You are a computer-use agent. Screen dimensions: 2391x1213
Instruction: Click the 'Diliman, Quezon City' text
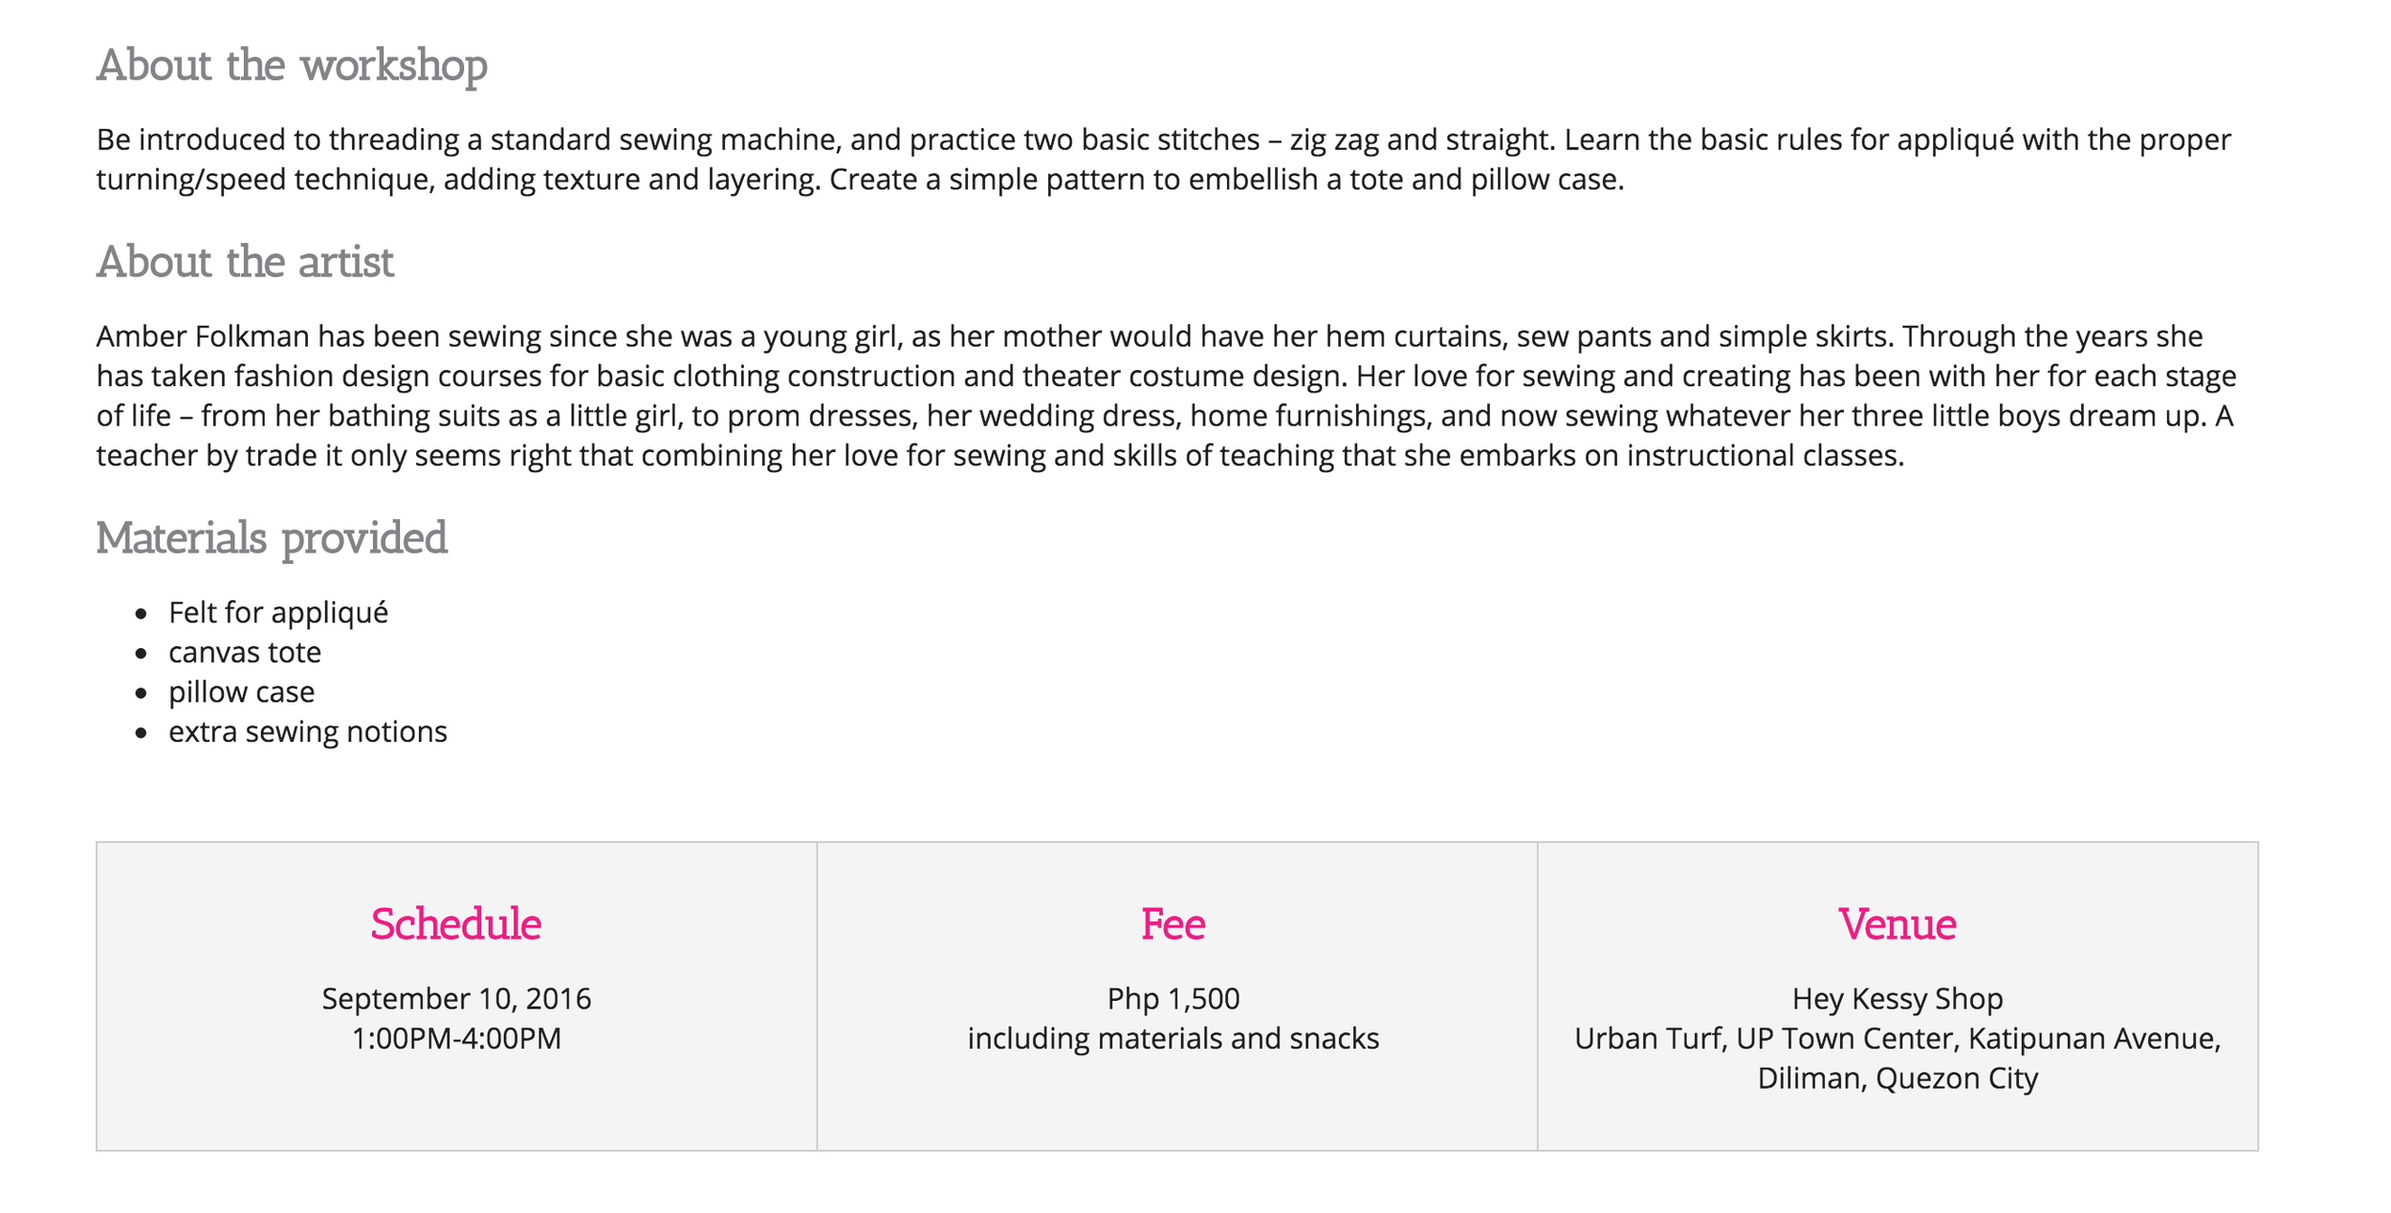tap(1897, 1078)
